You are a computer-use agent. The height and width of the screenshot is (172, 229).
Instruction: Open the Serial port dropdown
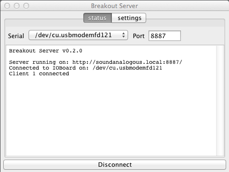[78, 35]
